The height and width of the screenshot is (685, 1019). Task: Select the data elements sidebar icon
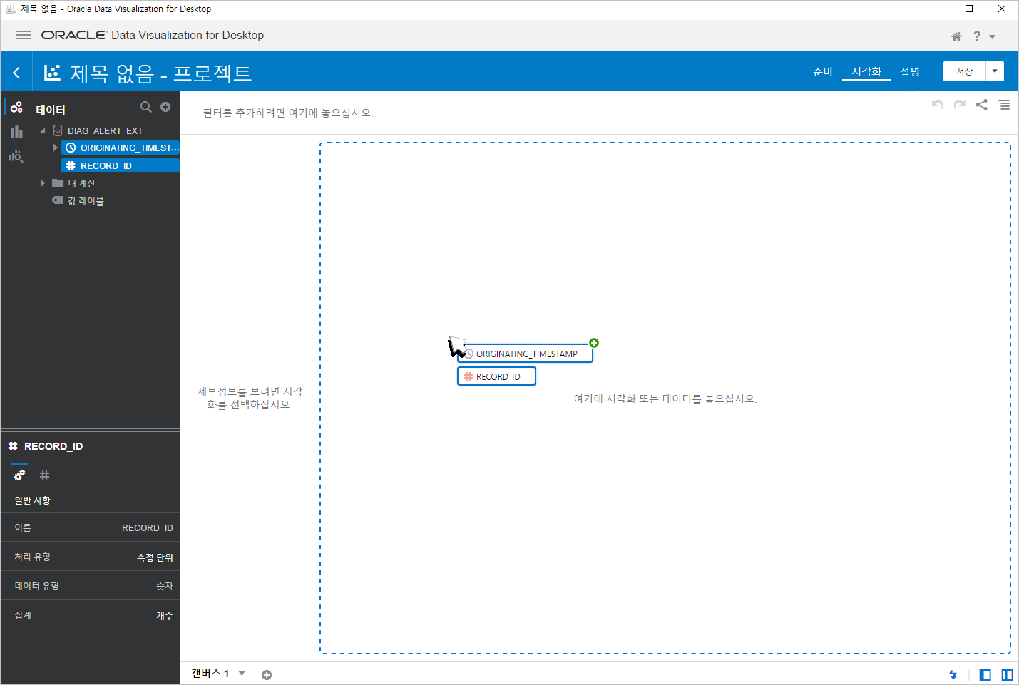click(x=16, y=108)
